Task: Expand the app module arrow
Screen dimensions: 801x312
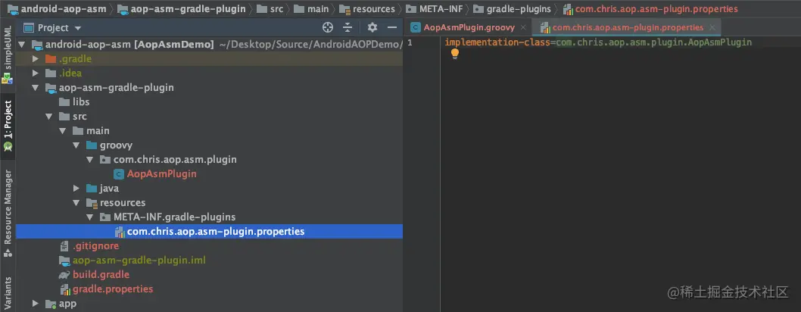Action: tap(36, 304)
